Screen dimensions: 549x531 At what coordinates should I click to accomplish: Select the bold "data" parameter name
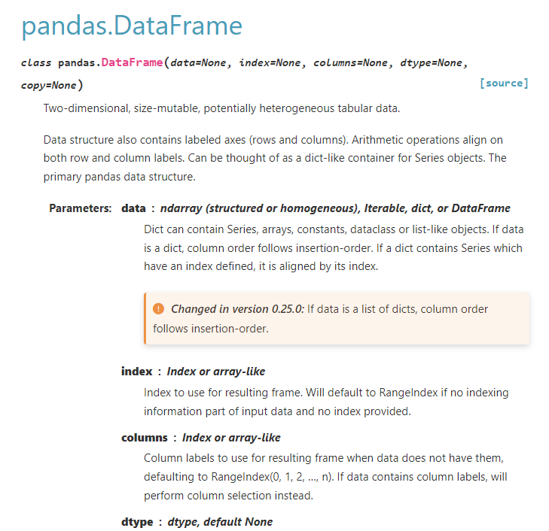(x=133, y=208)
